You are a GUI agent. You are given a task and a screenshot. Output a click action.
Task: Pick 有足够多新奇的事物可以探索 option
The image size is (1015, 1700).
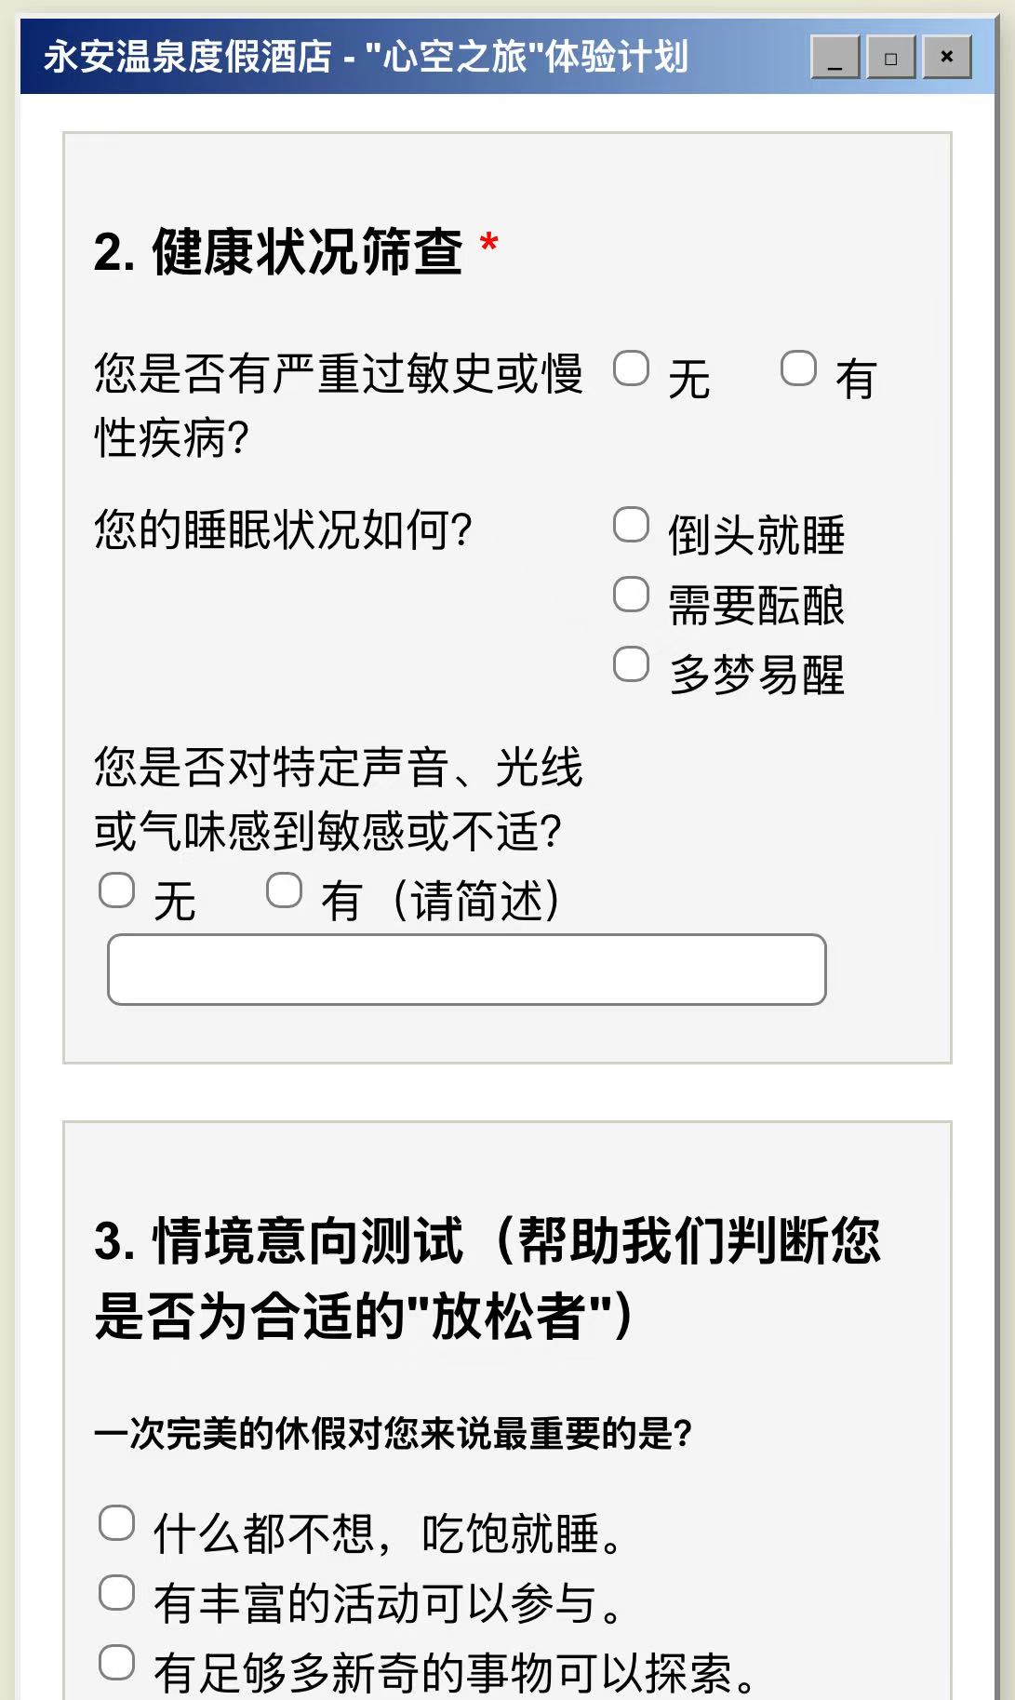click(x=116, y=1663)
